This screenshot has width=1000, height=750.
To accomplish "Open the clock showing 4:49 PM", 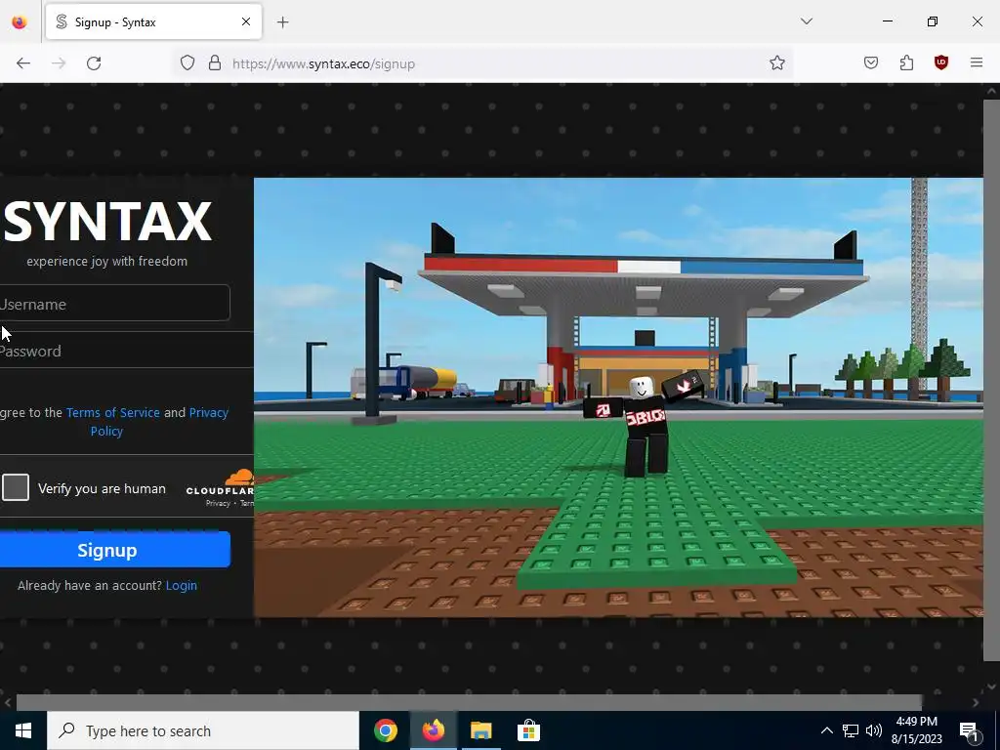I will 916,730.
